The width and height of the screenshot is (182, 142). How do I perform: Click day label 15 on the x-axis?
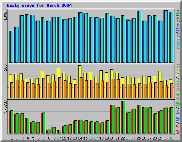[x=85, y=138]
